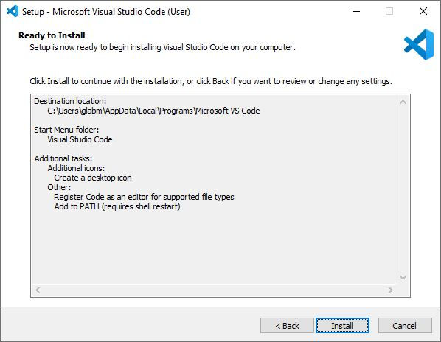Viewport: 441px width, 342px height.
Task: Start installation with the Install button
Action: pyautogui.click(x=342, y=326)
